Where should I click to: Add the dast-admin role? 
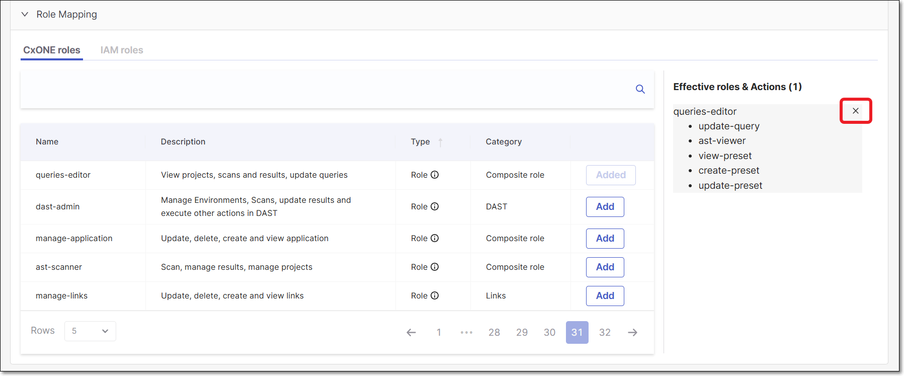tap(605, 207)
